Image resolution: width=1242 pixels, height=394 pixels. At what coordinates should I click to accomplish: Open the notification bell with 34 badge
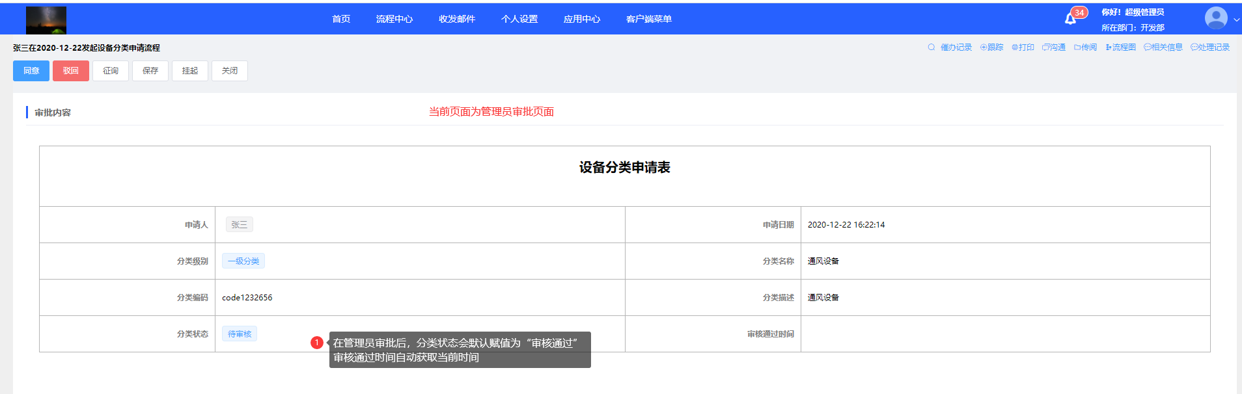point(1071,19)
